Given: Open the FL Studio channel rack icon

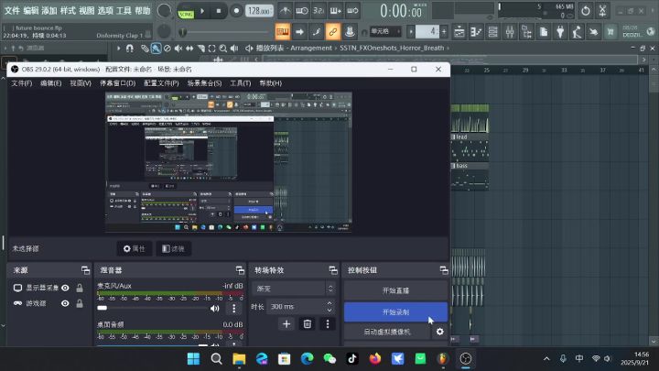Looking at the screenshot, I should coord(493,31).
